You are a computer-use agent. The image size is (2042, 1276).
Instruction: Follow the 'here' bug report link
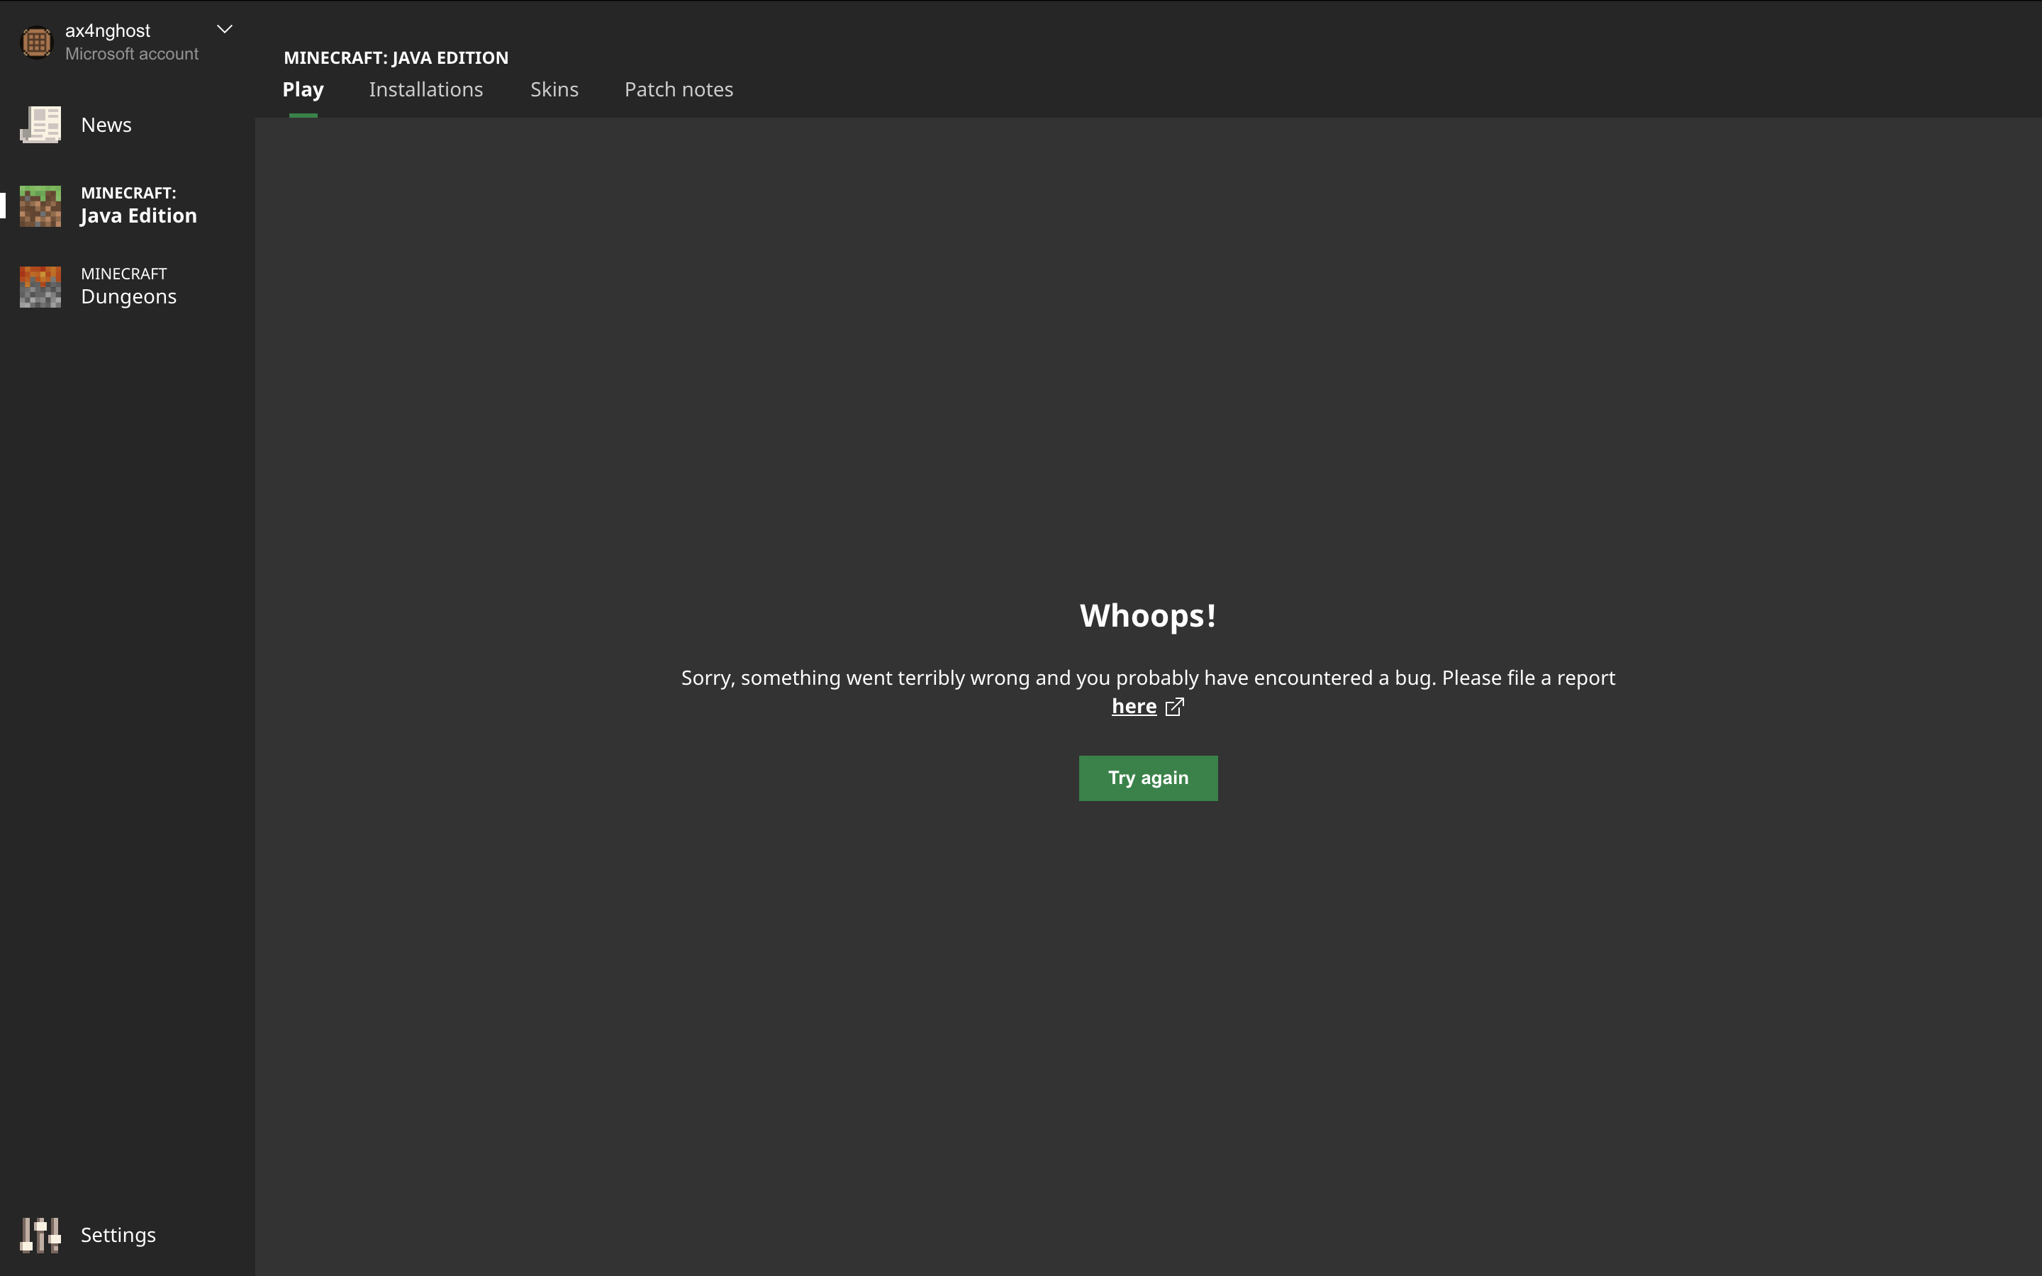[1133, 706]
